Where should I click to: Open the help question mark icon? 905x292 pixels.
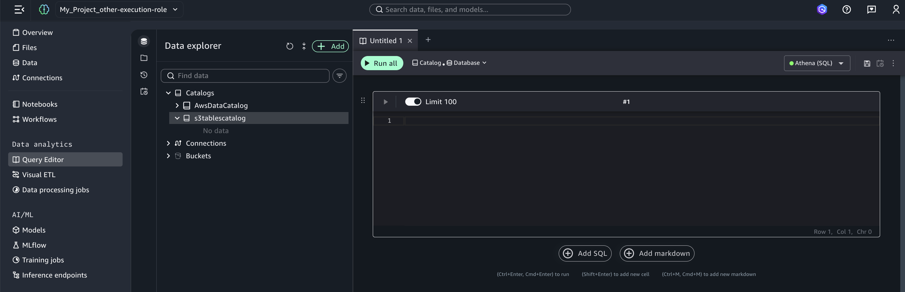pos(846,9)
